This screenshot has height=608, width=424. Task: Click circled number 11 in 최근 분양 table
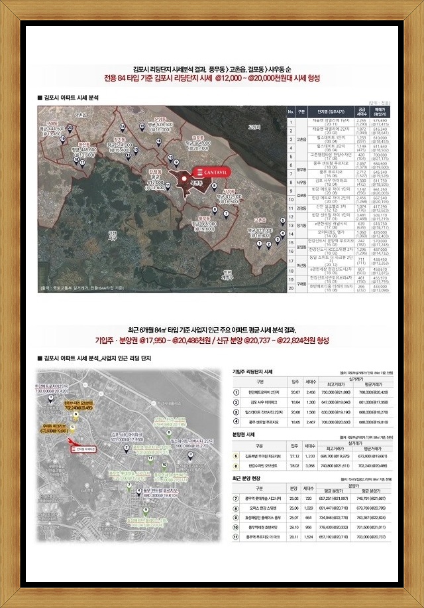pos(236,537)
